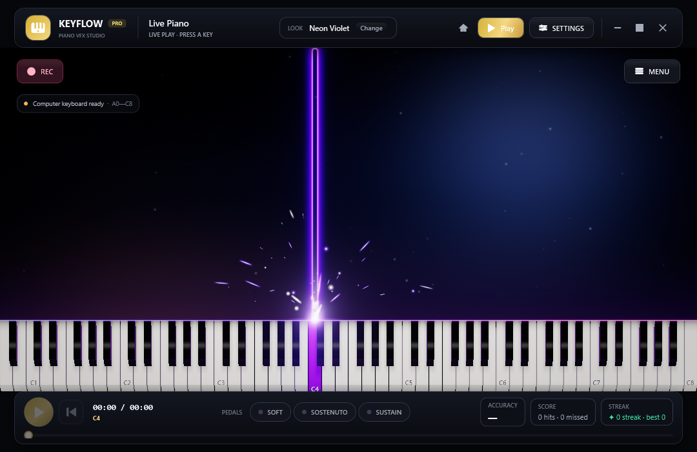Click the piano key labeled C3

[x=221, y=376]
